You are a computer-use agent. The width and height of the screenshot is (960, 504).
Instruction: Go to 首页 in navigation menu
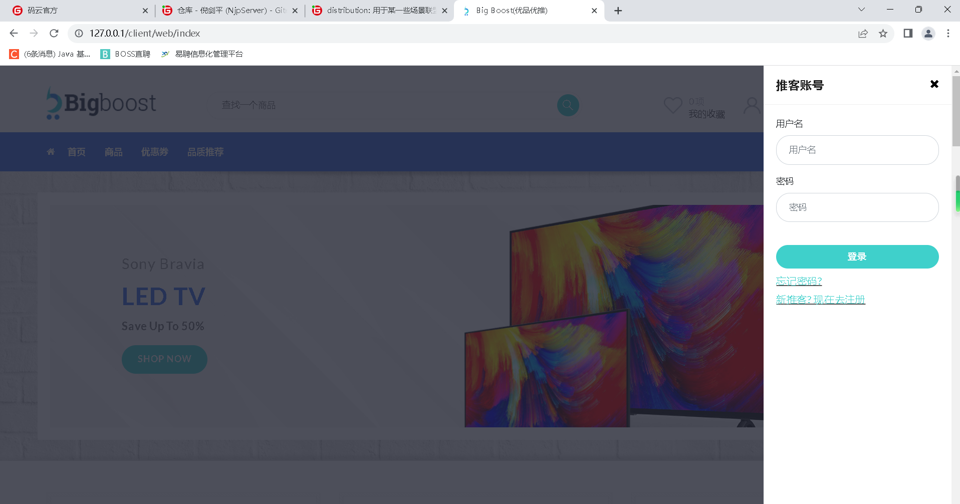pyautogui.click(x=77, y=152)
